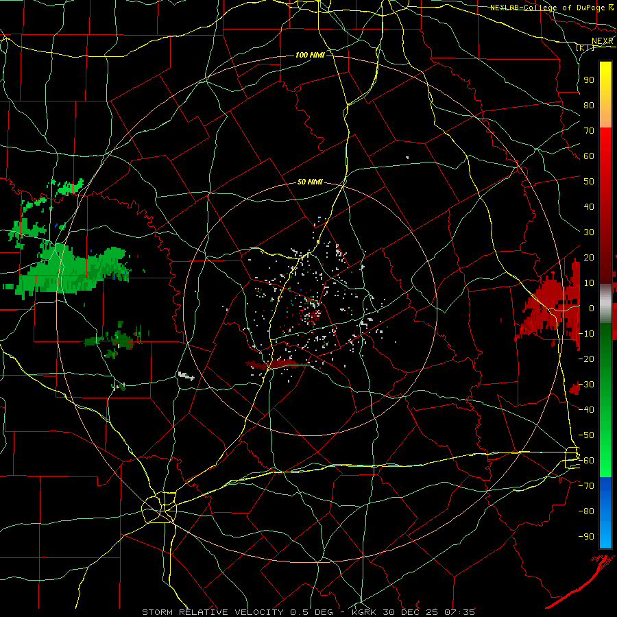Screen dimensions: 617x617
Task: Select the -60 value on velocity scale
Action: click(586, 461)
